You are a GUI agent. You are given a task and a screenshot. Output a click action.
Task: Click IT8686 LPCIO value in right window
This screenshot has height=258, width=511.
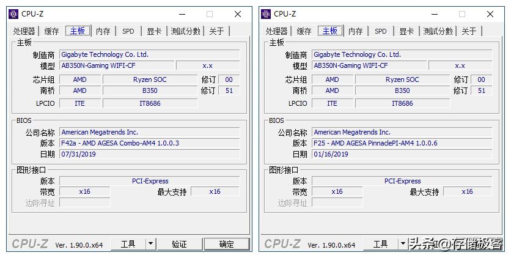[402, 103]
